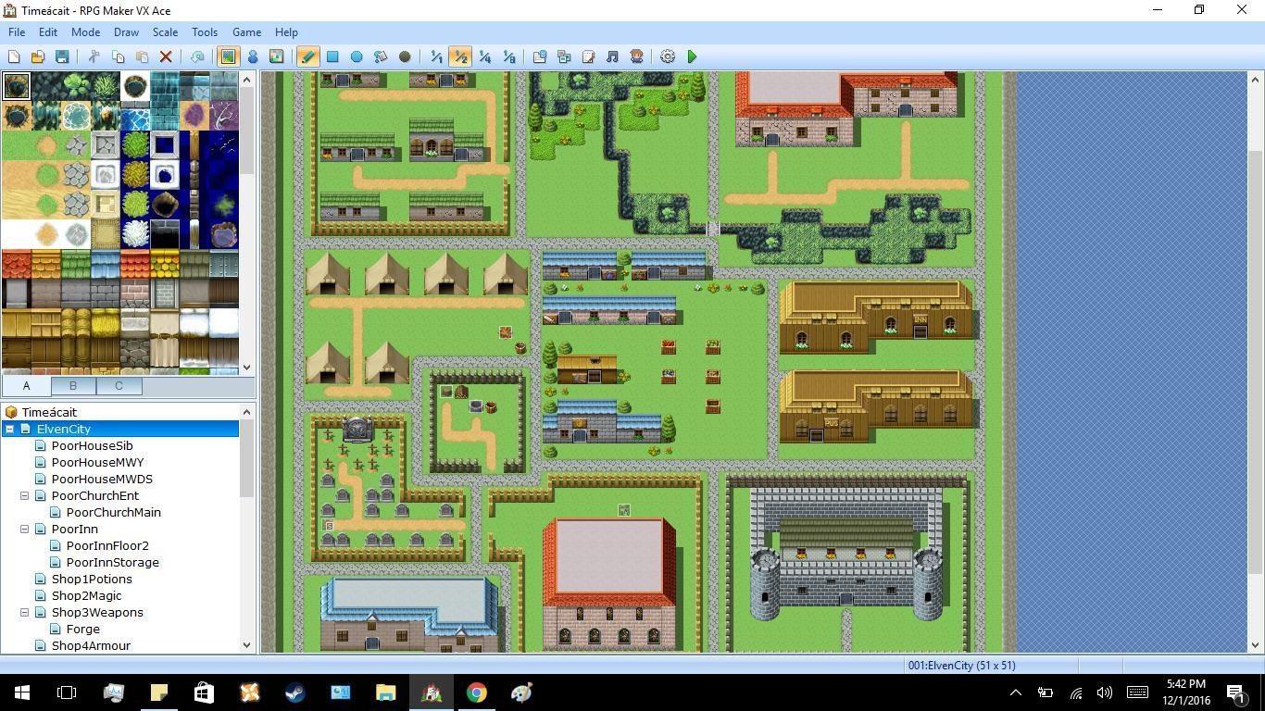This screenshot has height=711, width=1265.
Task: Switch to Map editing mode icon
Action: click(228, 56)
